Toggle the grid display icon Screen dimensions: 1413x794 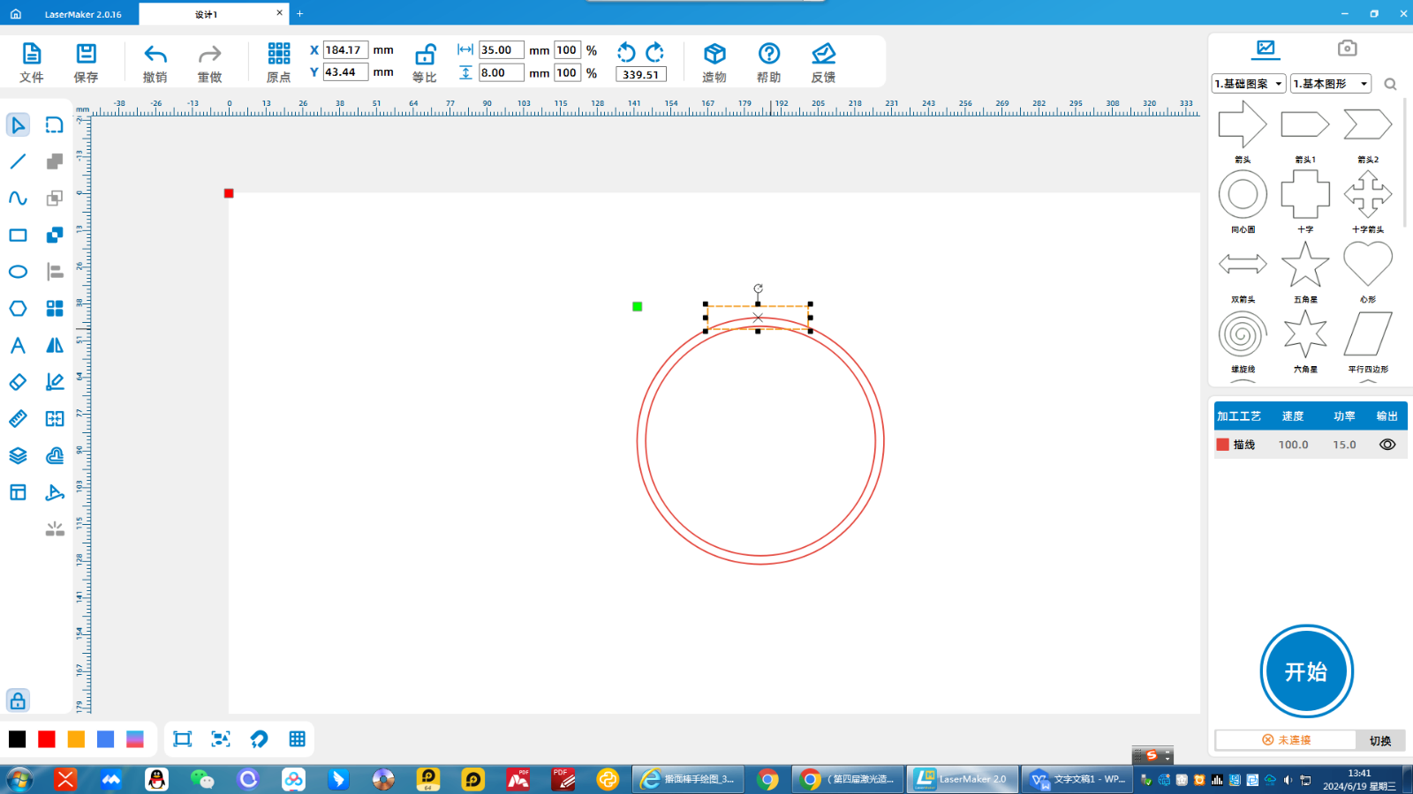coord(297,739)
